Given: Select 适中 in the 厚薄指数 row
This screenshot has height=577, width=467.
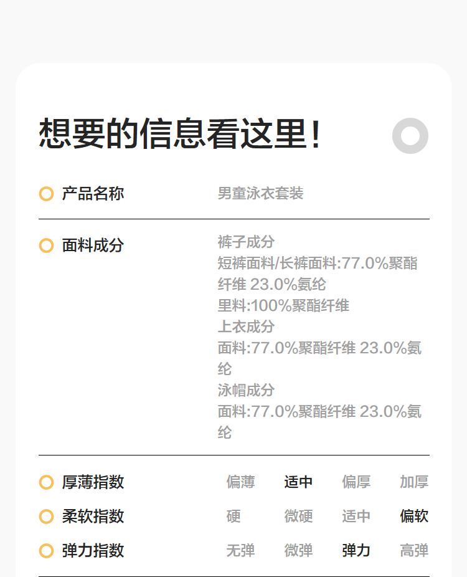Looking at the screenshot, I should pos(298,482).
